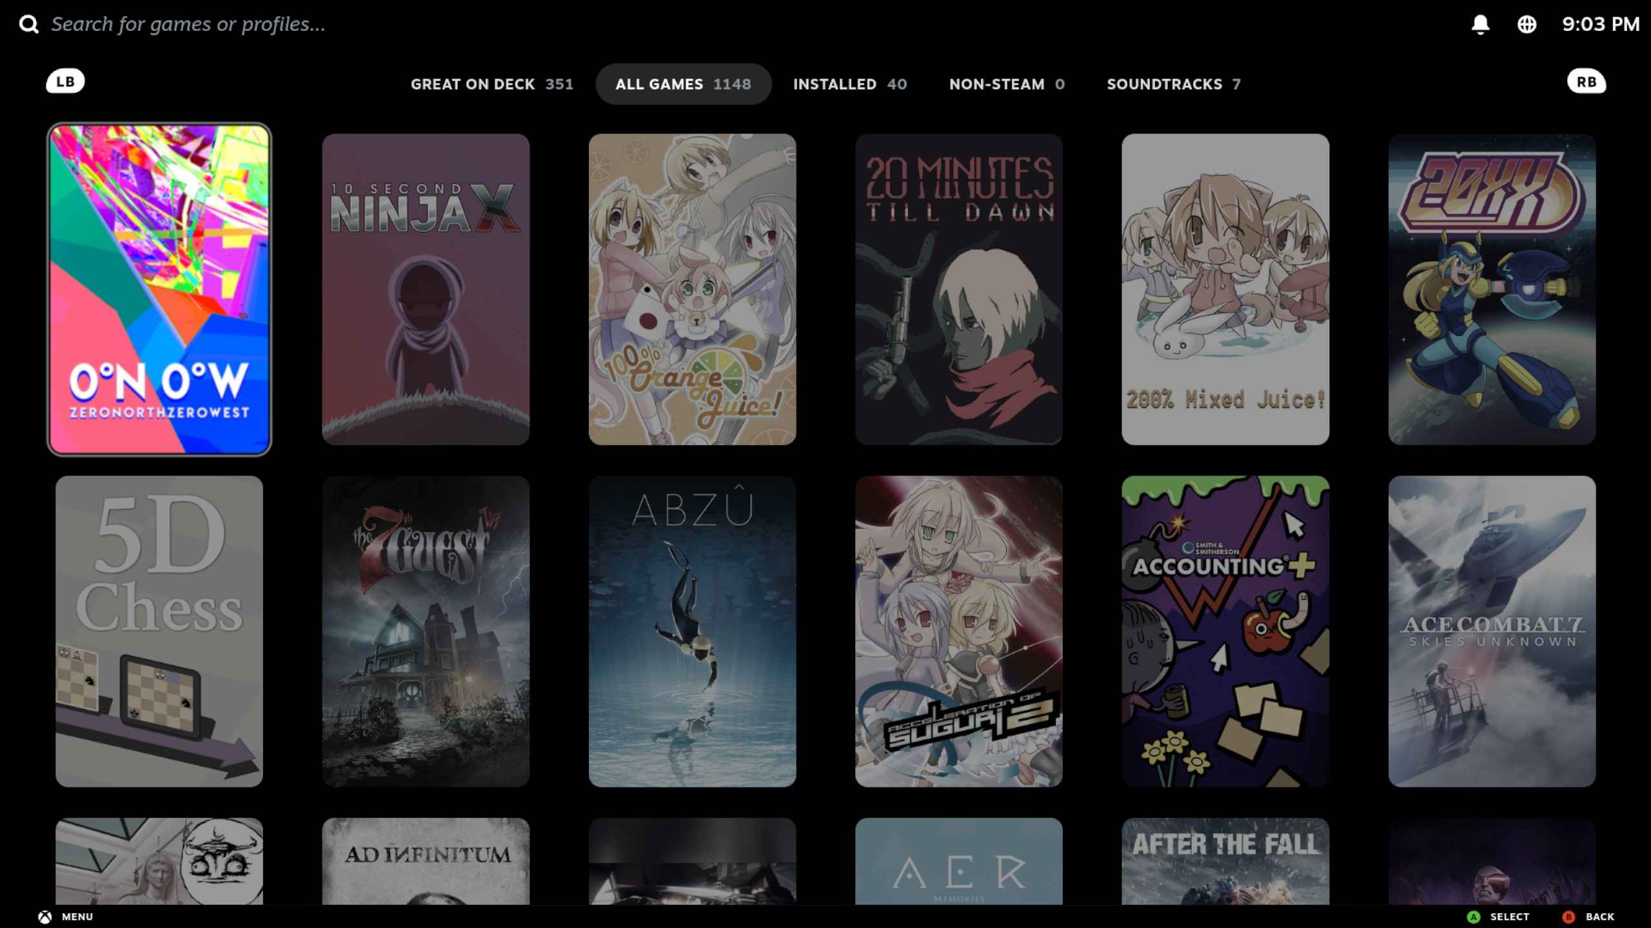This screenshot has width=1651, height=928.
Task: Click the globe language icon
Action: (x=1527, y=24)
